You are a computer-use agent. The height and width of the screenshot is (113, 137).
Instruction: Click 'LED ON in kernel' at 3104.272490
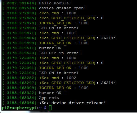coord(59,28)
